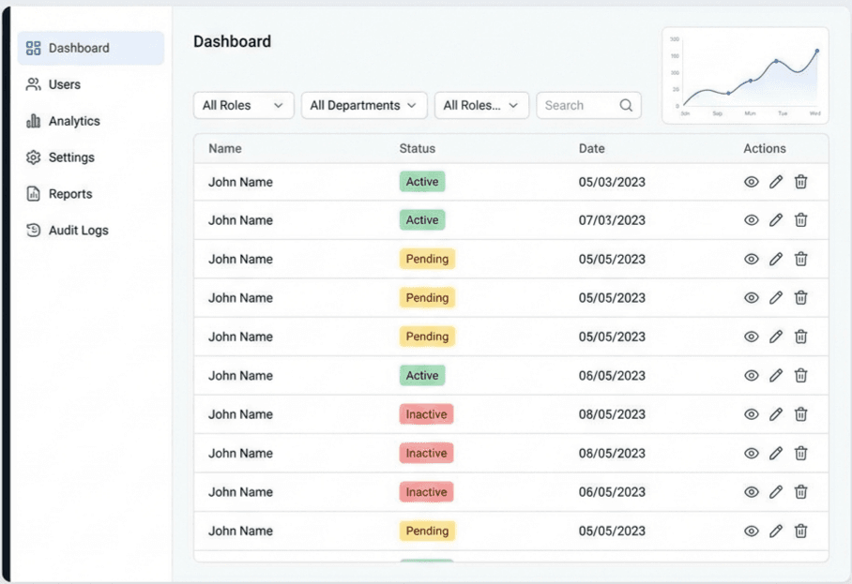Click the Dashboard grid icon

tap(35, 48)
